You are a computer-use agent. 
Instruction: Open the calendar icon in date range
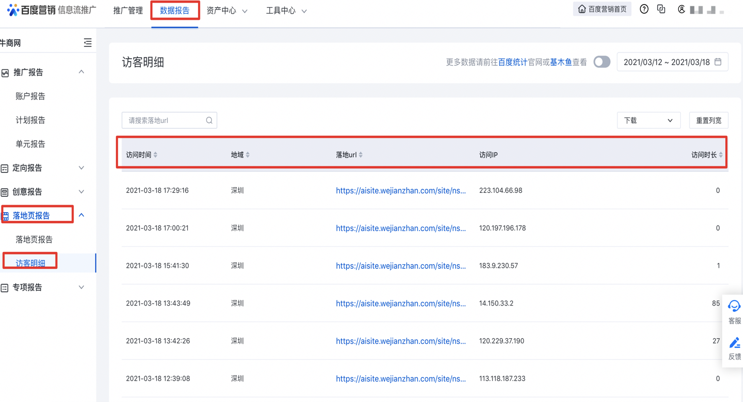click(x=718, y=62)
